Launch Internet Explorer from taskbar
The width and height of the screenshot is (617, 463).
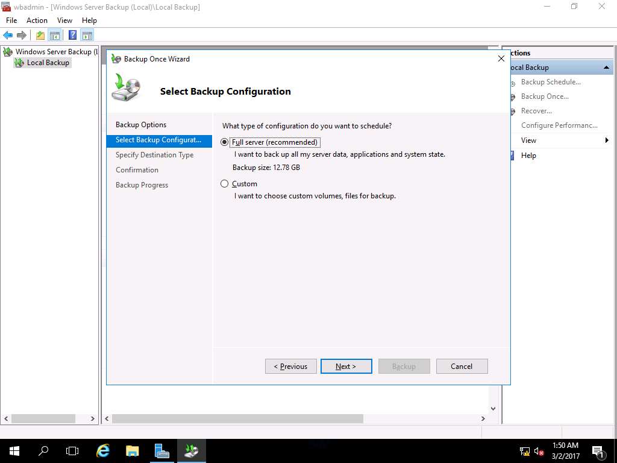[102, 451]
